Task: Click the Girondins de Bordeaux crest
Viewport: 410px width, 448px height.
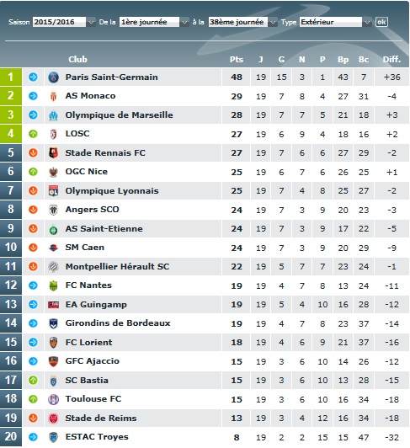Action: pos(53,323)
